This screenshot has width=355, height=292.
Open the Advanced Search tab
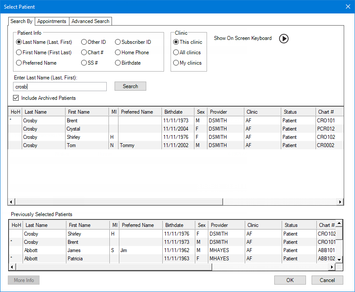pos(91,21)
